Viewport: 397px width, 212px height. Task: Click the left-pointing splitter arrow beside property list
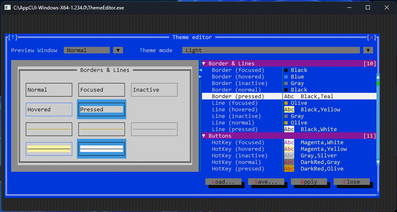coord(200,70)
